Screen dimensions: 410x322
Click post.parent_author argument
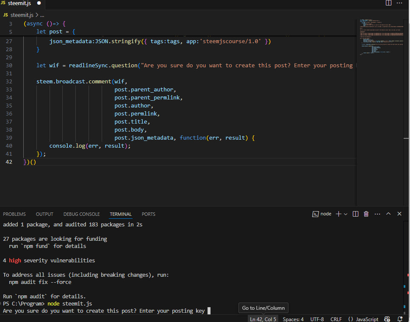click(144, 90)
